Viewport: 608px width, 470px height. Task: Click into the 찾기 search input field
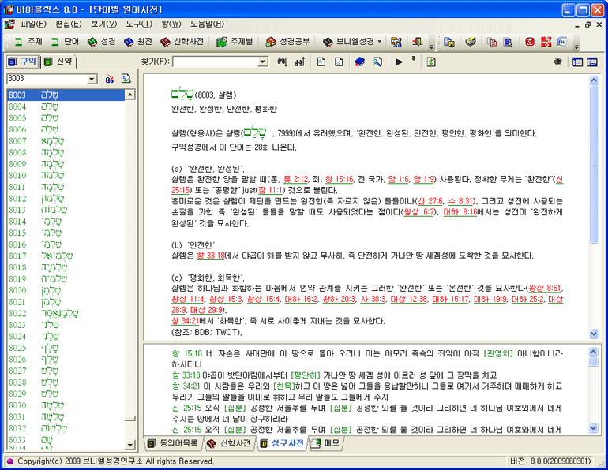pos(216,62)
